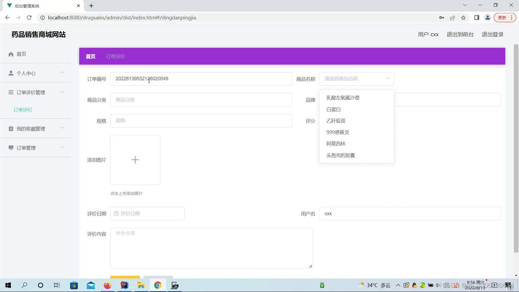Reload the page with the refresh icon

pos(29,18)
